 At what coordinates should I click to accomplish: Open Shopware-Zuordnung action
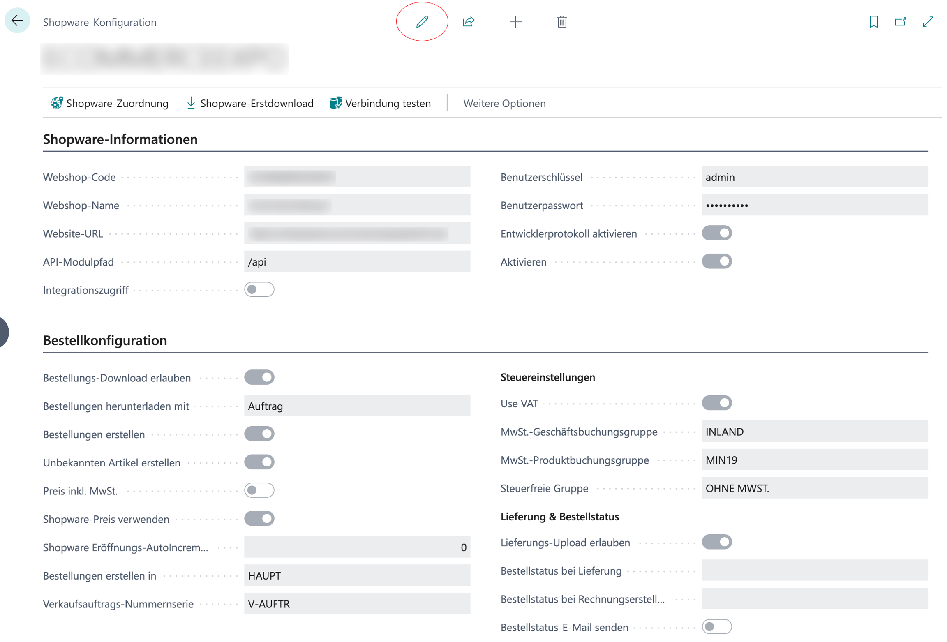click(x=109, y=103)
